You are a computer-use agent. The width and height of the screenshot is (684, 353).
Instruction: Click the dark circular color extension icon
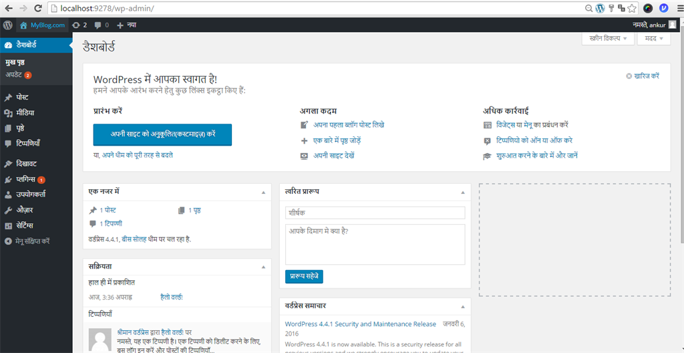tap(649, 8)
